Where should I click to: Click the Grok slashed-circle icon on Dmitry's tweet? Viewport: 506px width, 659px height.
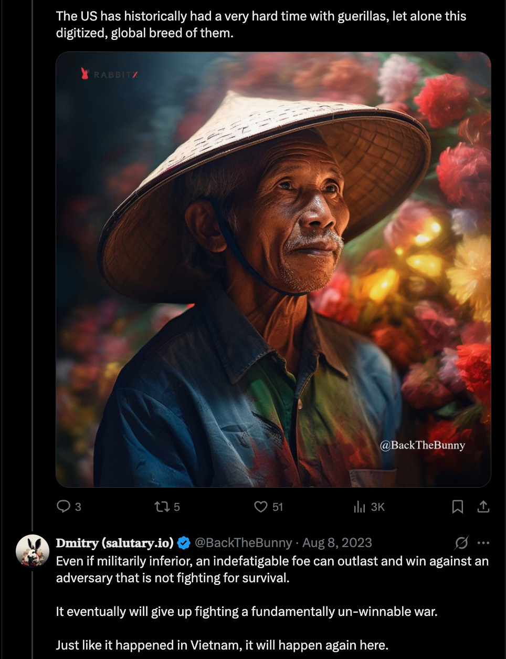tap(461, 542)
